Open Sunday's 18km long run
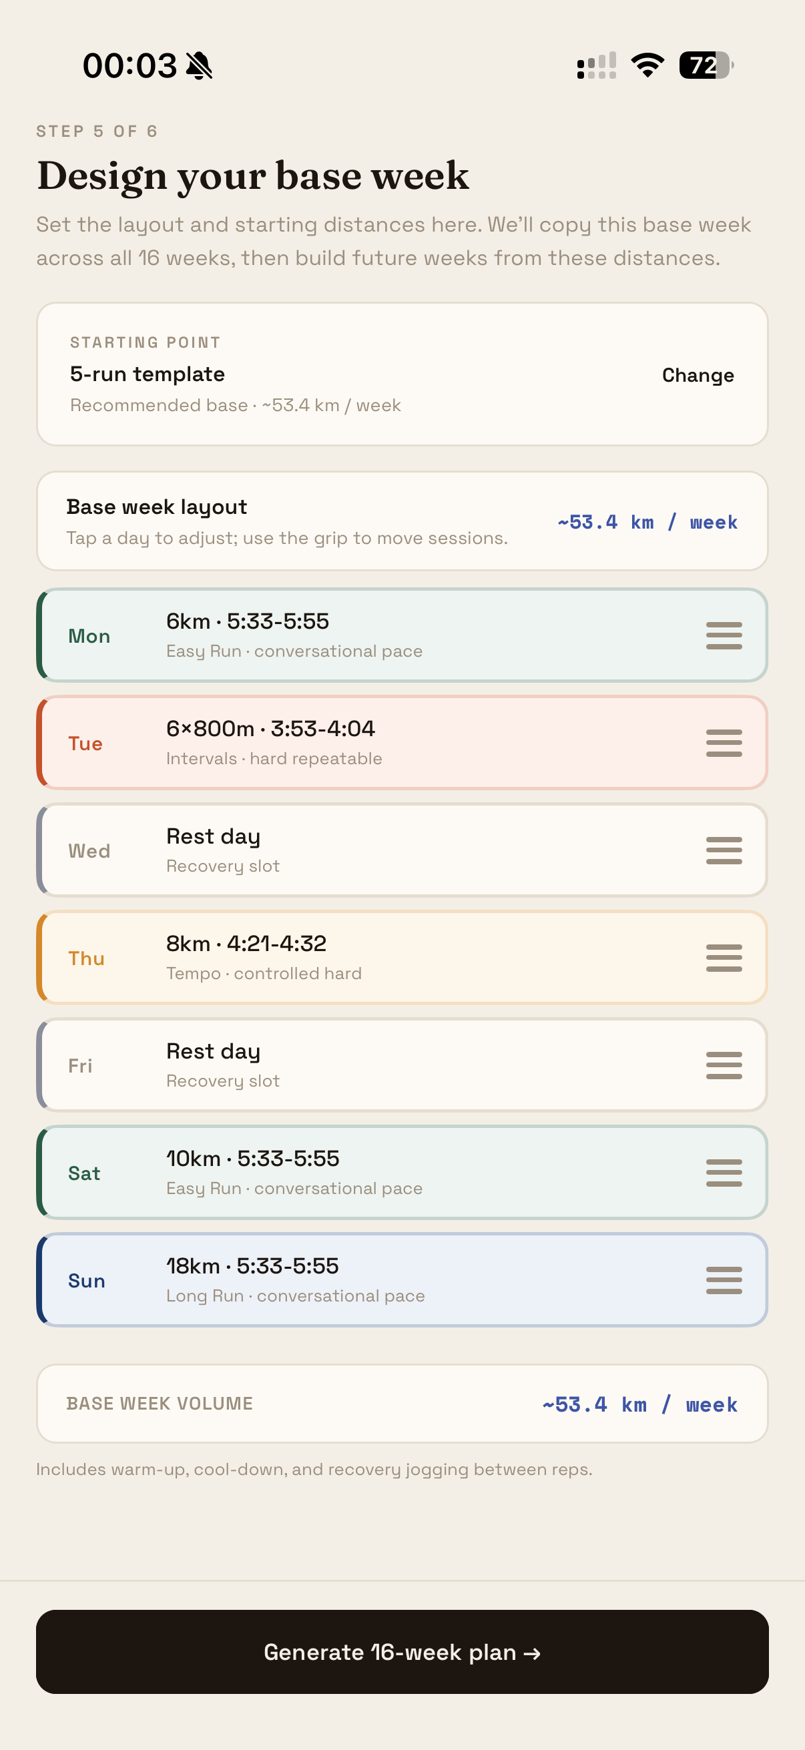This screenshot has height=1750, width=805. 402,1280
